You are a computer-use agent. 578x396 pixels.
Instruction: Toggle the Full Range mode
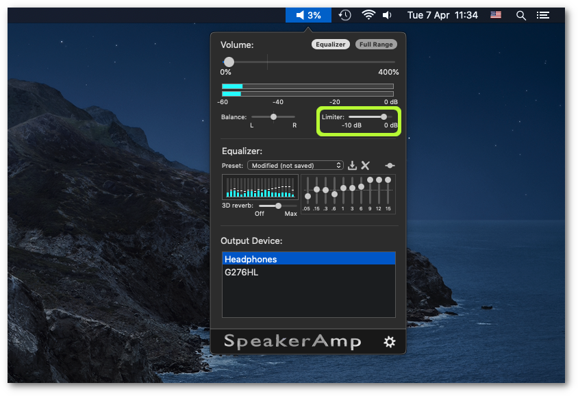(x=376, y=45)
